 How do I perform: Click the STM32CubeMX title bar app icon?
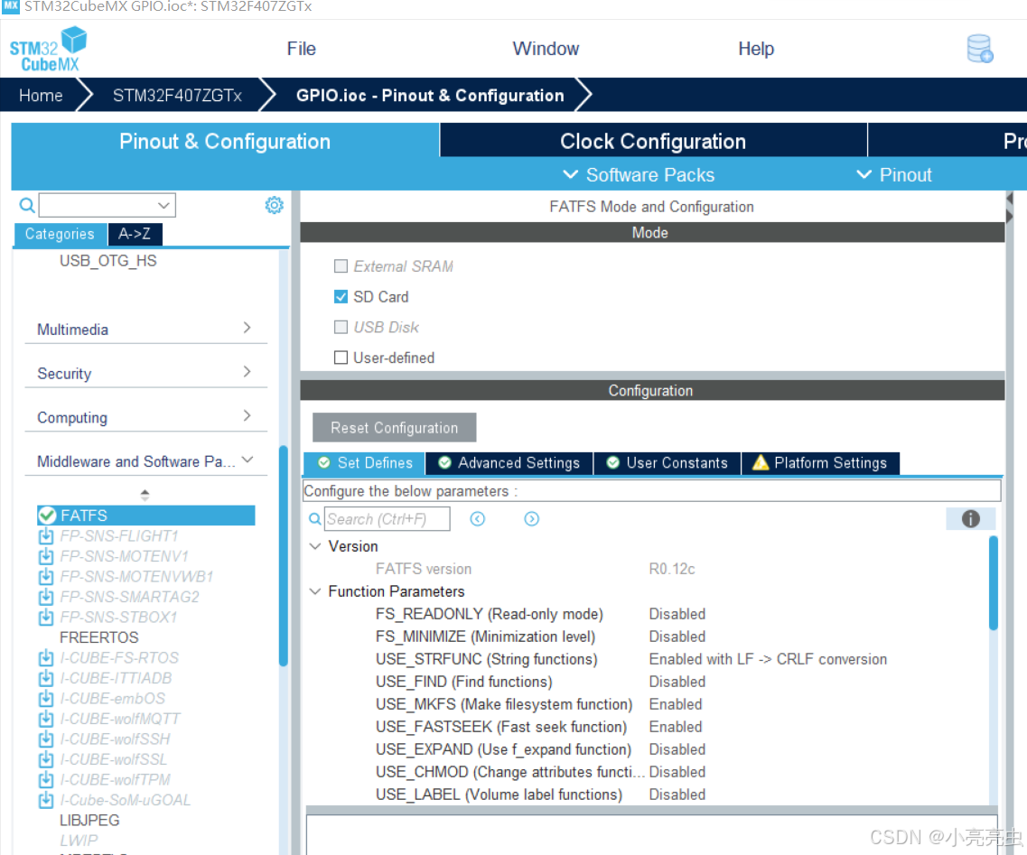point(11,6)
